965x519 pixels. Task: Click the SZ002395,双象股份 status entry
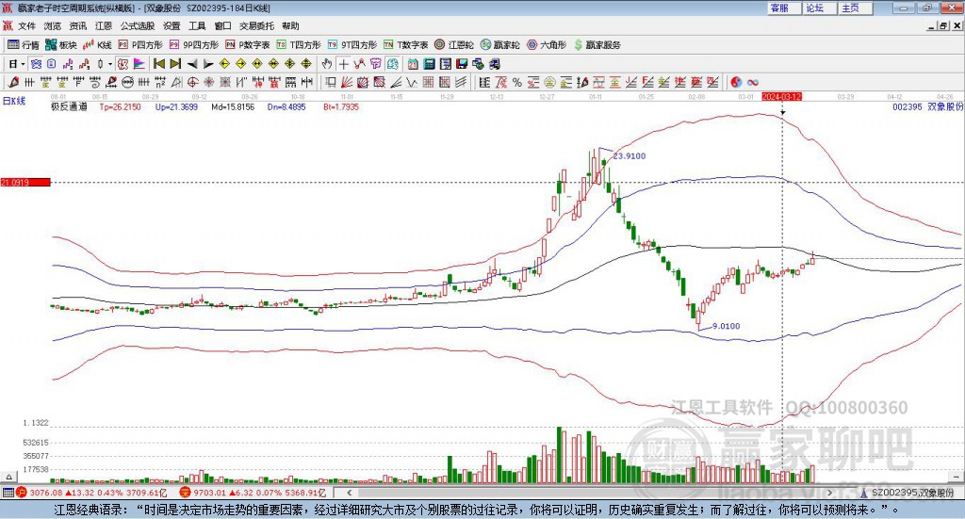[x=908, y=493]
